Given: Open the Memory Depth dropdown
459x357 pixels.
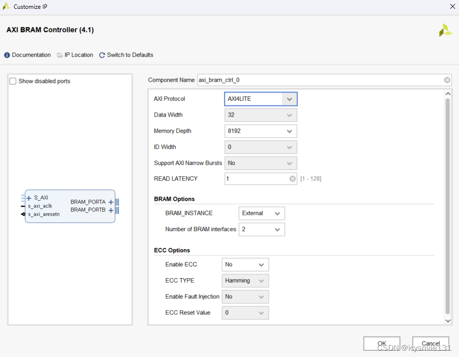Looking at the screenshot, I should pyautogui.click(x=260, y=131).
